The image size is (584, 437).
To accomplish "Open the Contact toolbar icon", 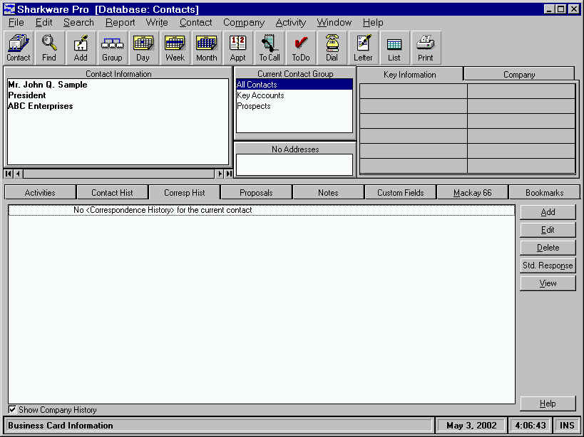I will click(19, 48).
